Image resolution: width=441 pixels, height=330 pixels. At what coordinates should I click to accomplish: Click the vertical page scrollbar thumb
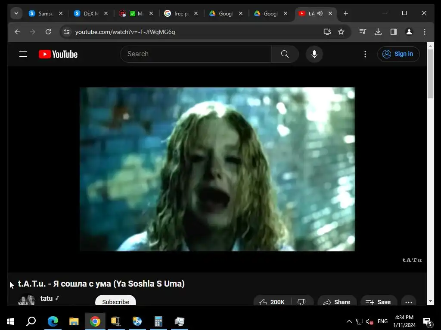point(430,74)
